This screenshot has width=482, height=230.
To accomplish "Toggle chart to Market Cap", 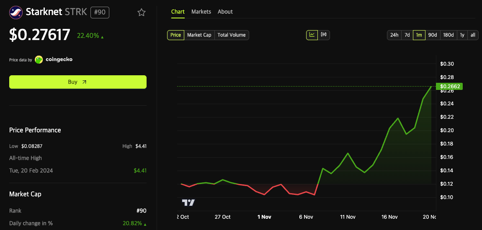I will point(199,35).
